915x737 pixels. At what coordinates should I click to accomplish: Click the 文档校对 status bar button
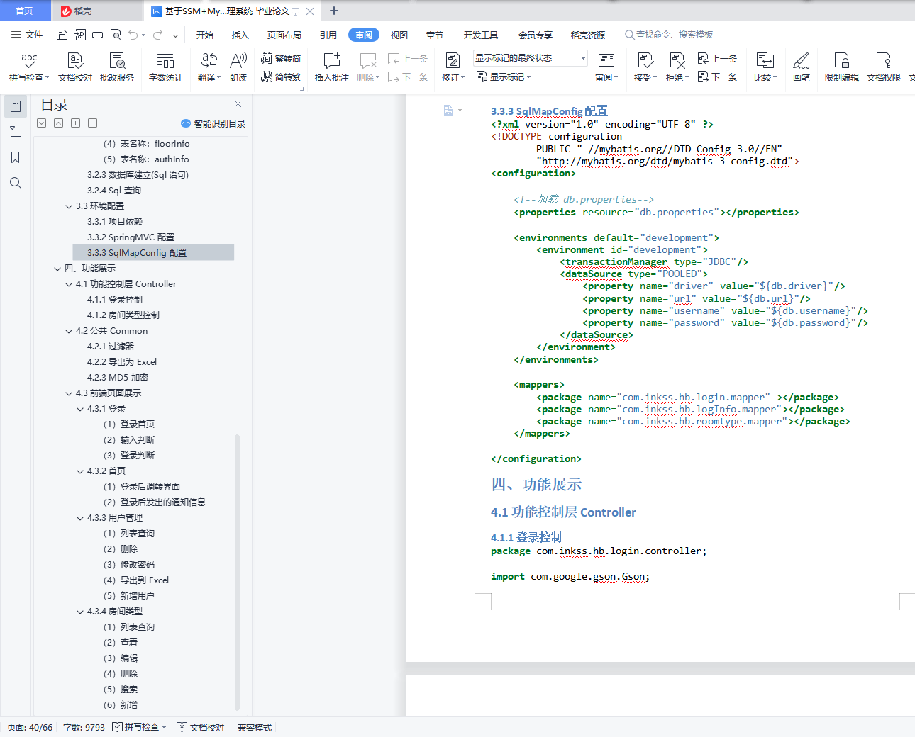click(201, 727)
